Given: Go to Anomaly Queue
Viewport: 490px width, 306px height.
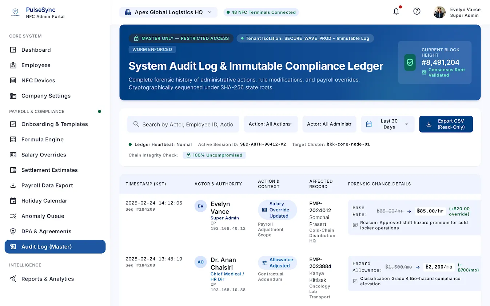Looking at the screenshot, I should 55,216.
